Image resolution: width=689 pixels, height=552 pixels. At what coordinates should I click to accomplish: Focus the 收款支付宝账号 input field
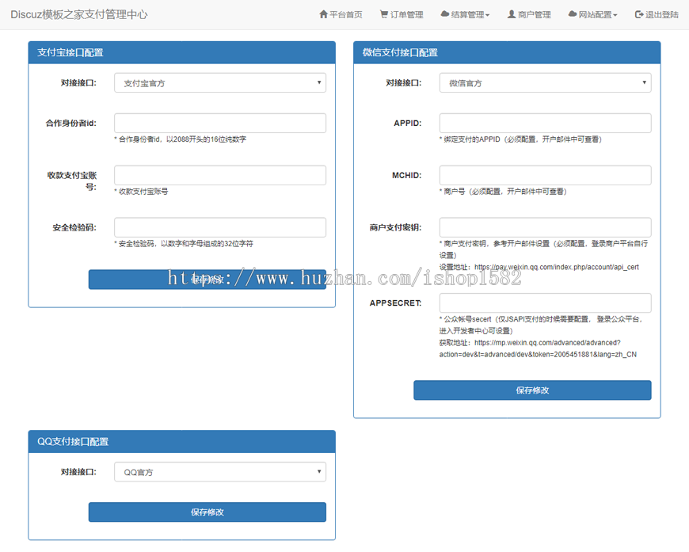click(x=220, y=175)
